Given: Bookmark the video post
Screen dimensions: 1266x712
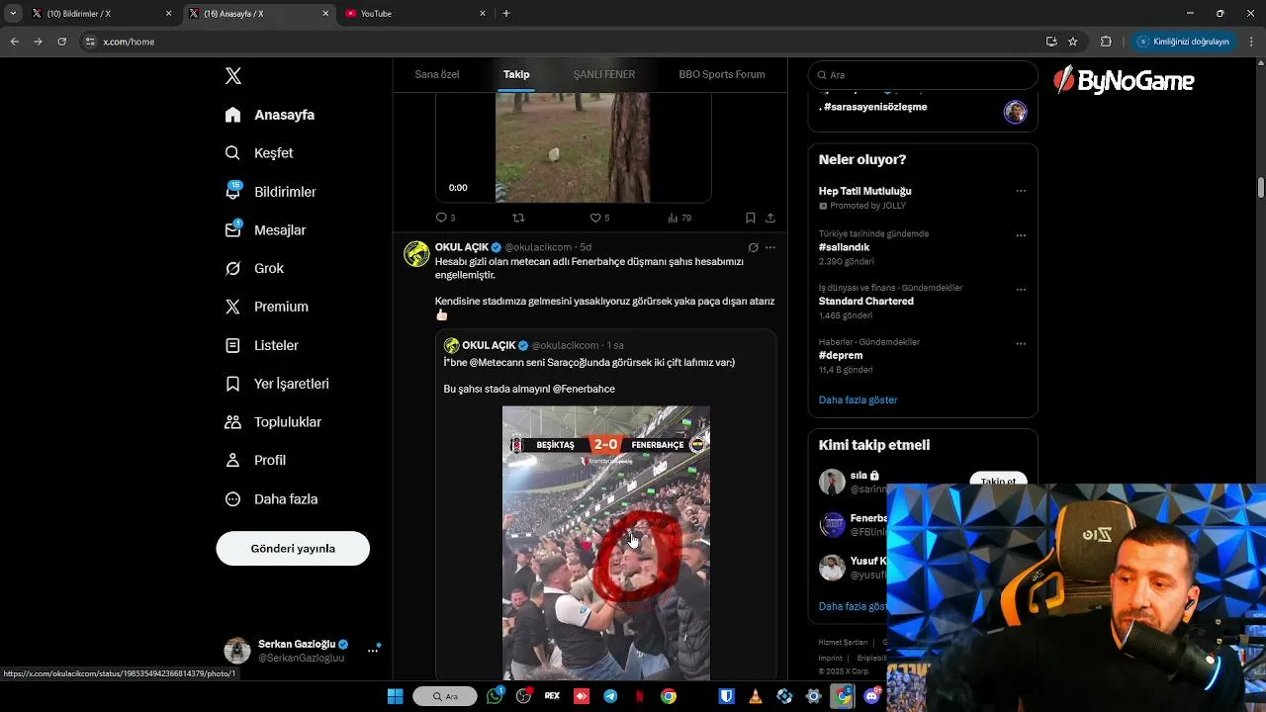Looking at the screenshot, I should (751, 218).
